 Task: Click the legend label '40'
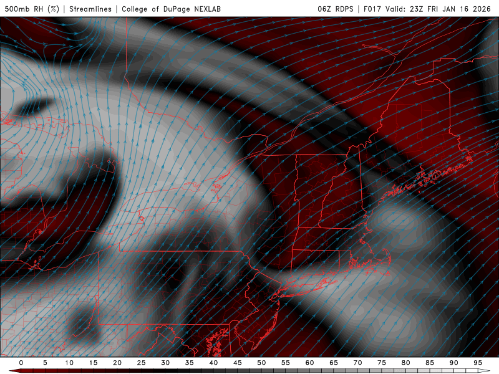213,363
